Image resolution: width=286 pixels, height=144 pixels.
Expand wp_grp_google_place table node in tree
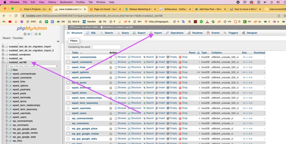click(7, 129)
